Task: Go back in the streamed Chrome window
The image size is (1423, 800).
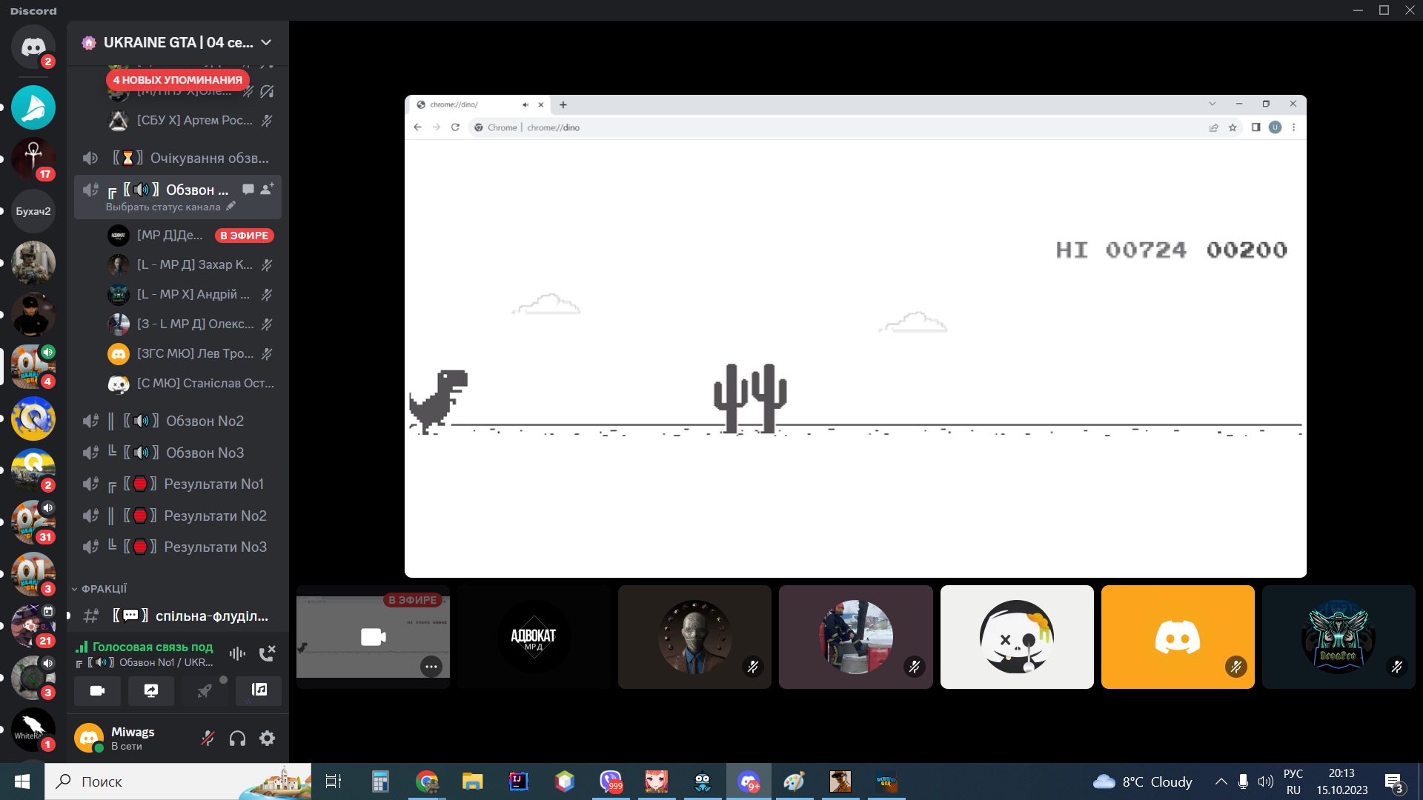Action: pos(417,127)
